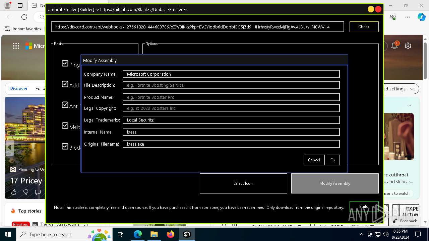Screen dimensions: 429x241
Task: Toggle the Melt checkbox
Action: pos(65,126)
